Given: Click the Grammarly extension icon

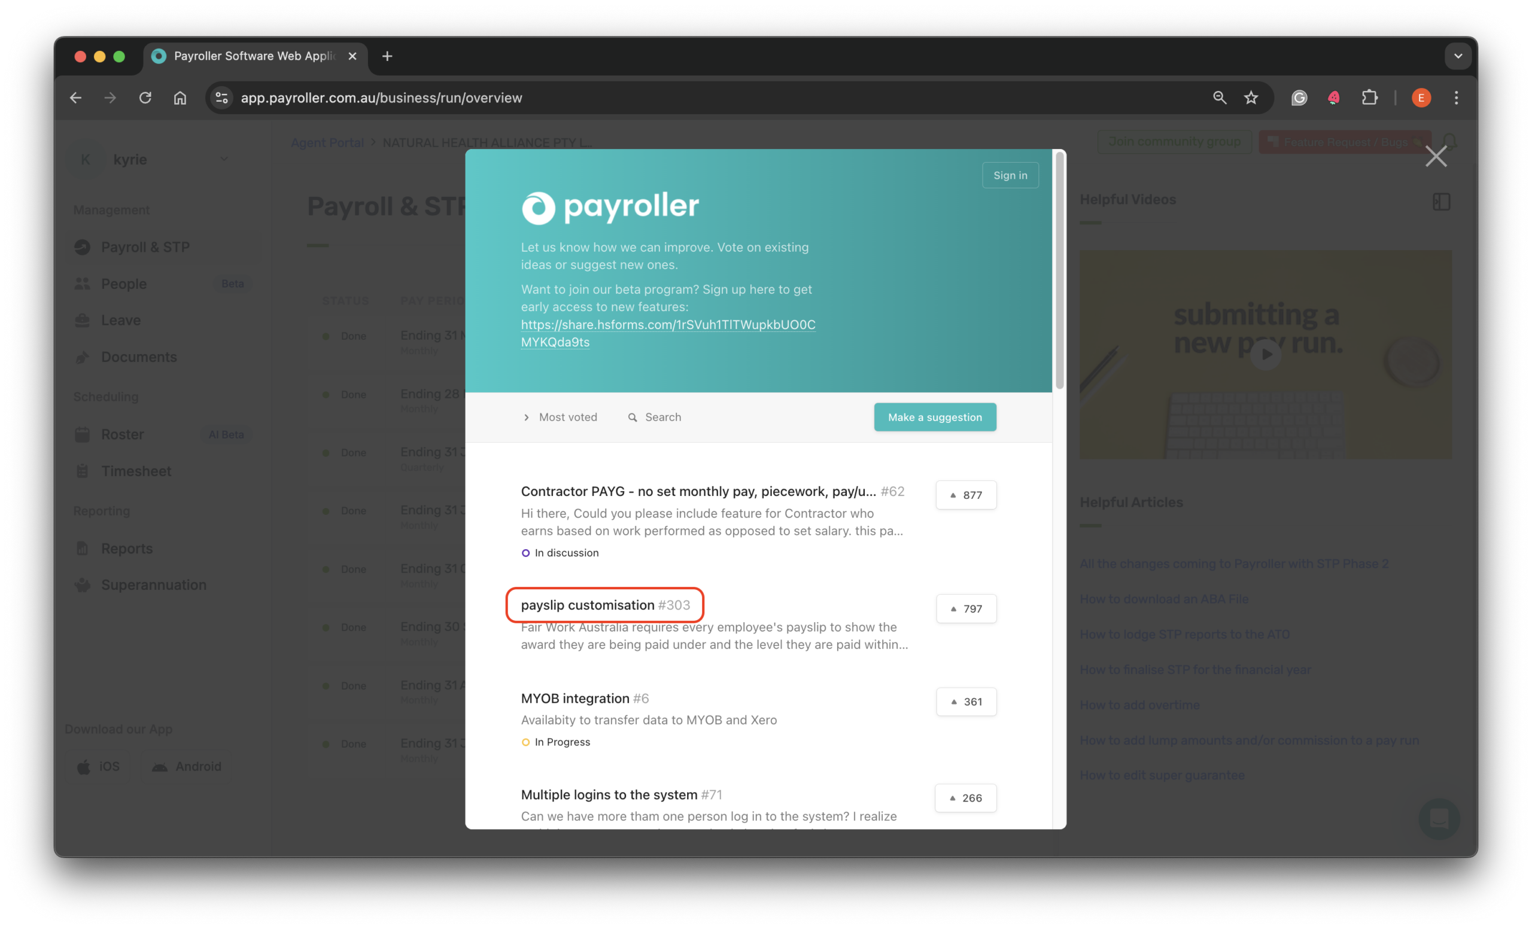Looking at the screenshot, I should tap(1299, 98).
